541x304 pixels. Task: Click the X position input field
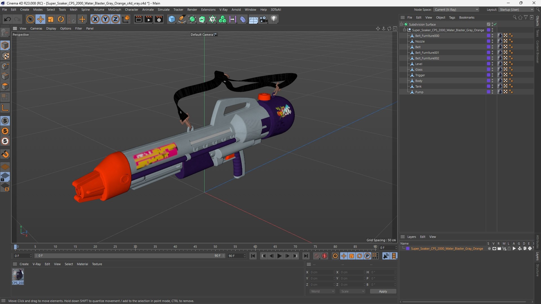click(x=322, y=272)
